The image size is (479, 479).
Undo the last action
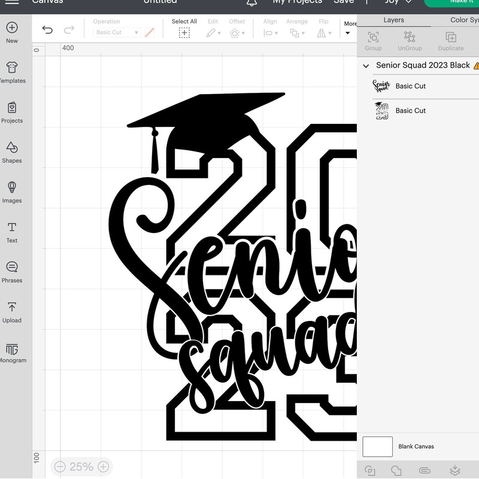(x=48, y=31)
